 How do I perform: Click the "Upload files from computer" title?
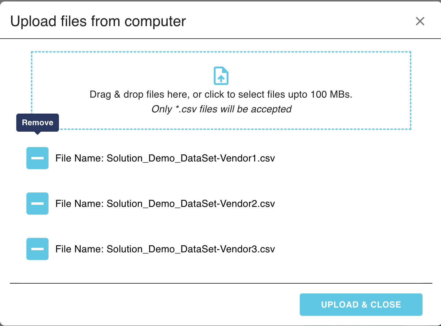click(x=98, y=21)
